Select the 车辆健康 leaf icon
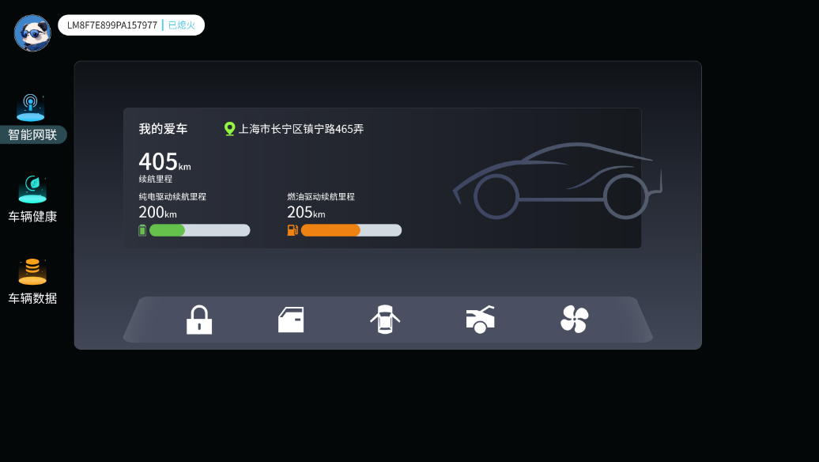 [32, 189]
